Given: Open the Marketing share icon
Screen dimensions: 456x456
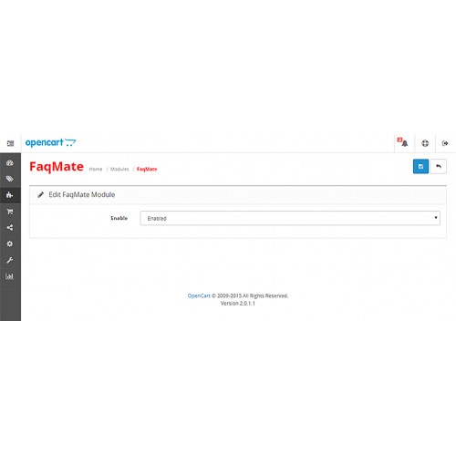Looking at the screenshot, I should click(10, 228).
